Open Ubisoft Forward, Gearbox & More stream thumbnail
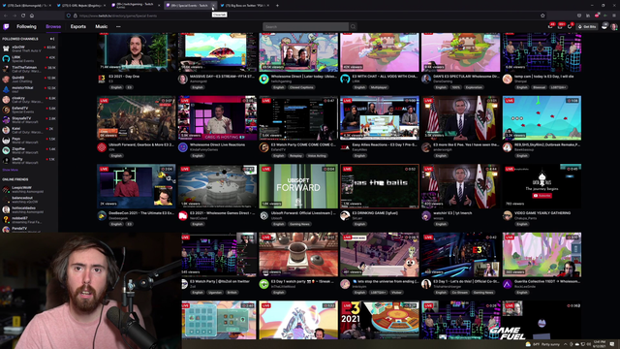The width and height of the screenshot is (620, 349). [137, 118]
